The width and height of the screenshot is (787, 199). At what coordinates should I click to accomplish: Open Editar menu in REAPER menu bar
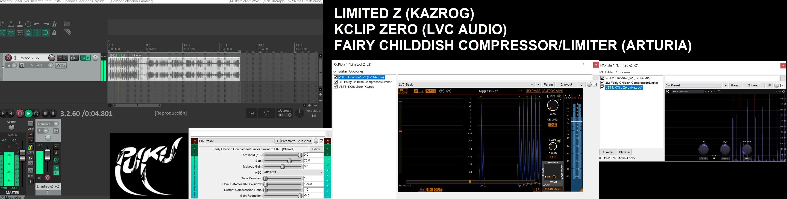pyautogui.click(x=18, y=2)
